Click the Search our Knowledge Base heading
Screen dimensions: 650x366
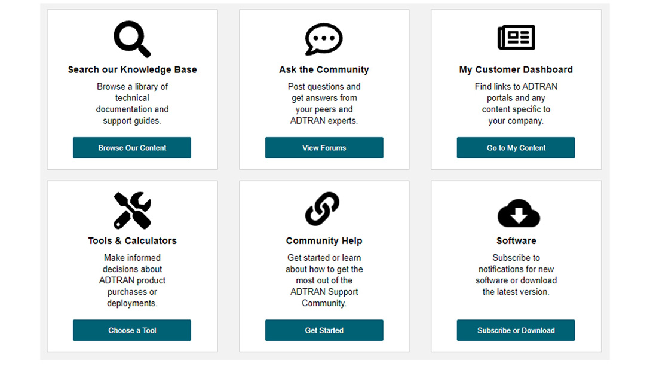pos(132,69)
